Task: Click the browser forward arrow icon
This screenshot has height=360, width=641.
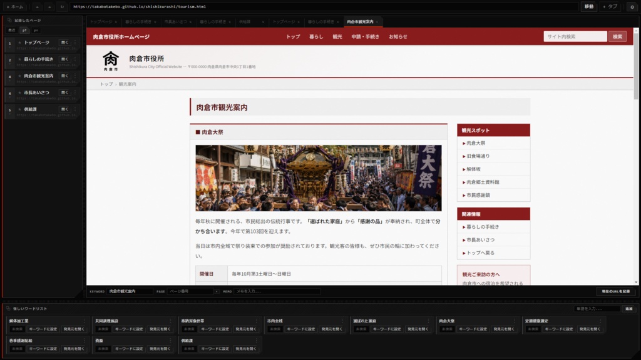Action: pos(49,6)
